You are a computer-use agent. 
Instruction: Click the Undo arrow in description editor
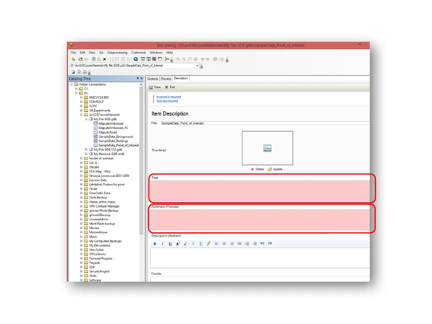click(x=262, y=243)
